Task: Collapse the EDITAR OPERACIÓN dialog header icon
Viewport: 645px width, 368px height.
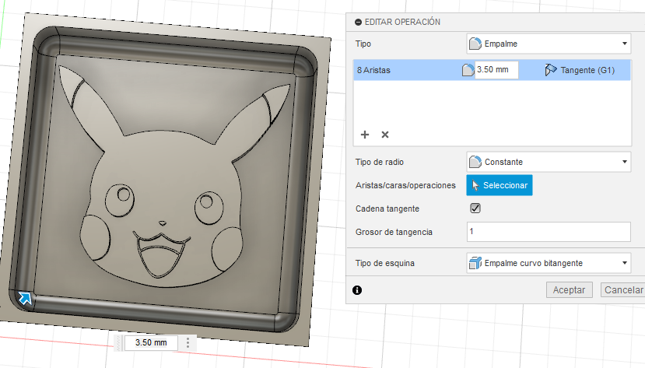Action: [358, 23]
